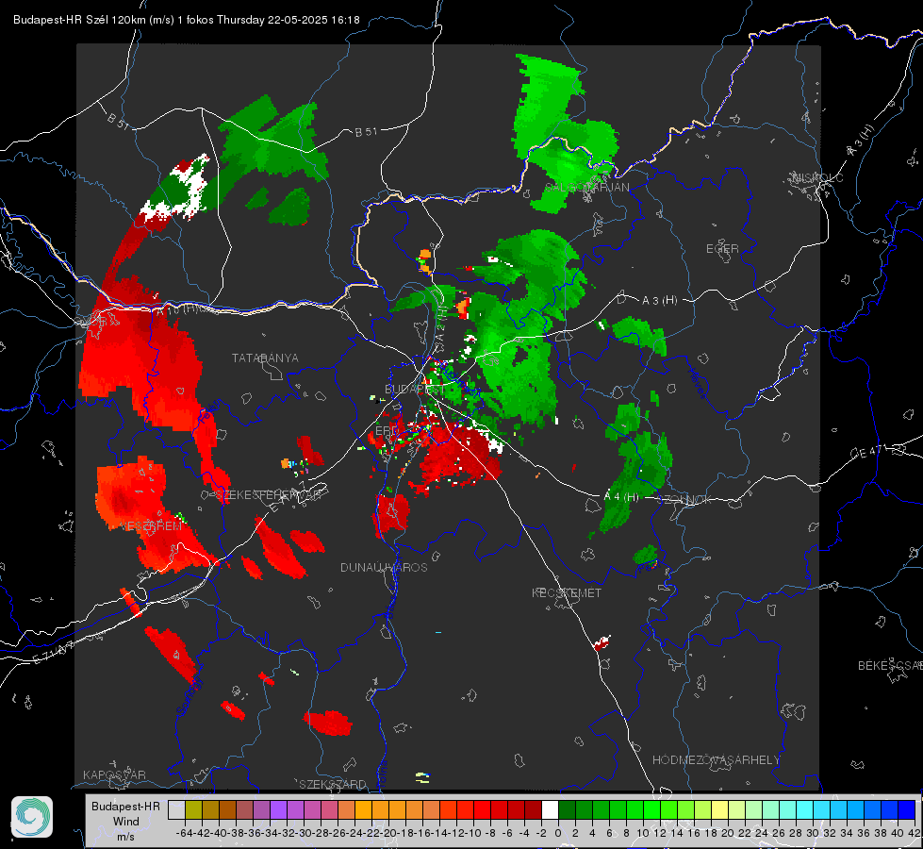
Task: Click the EGER city label
Action: click(722, 249)
